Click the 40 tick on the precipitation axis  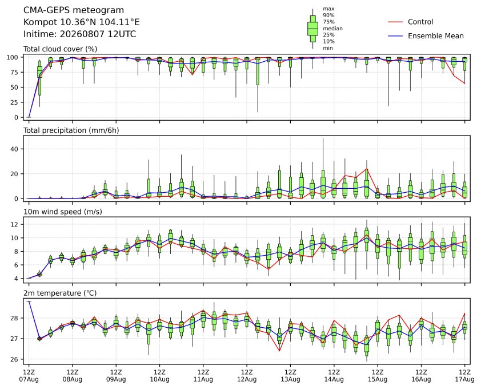[15, 149]
